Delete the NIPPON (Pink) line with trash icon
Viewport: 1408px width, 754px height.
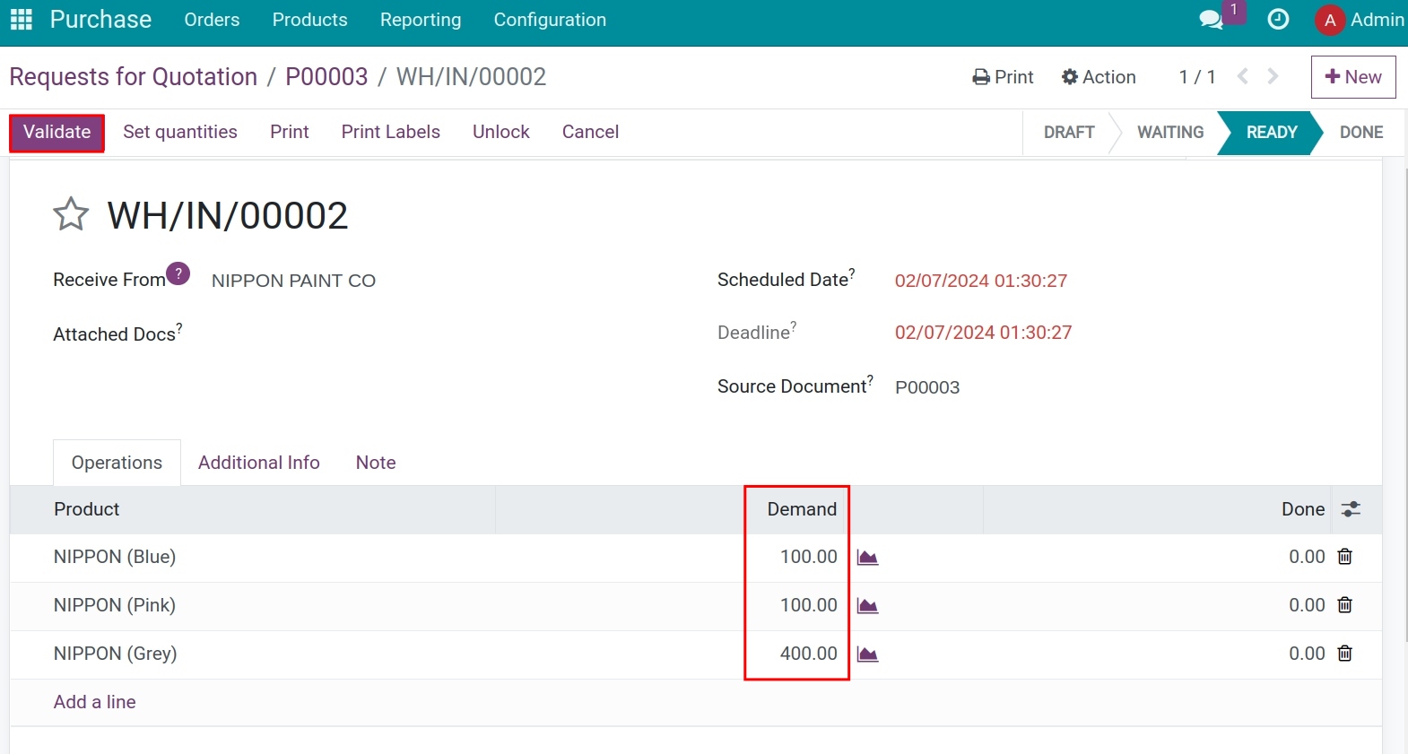[1344, 605]
